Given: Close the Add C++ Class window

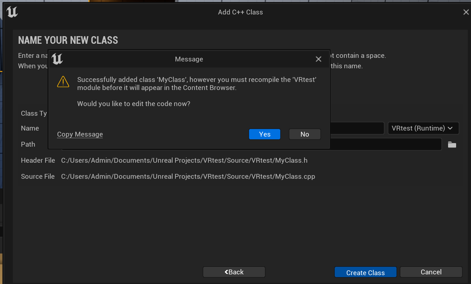Looking at the screenshot, I should pyautogui.click(x=466, y=12).
